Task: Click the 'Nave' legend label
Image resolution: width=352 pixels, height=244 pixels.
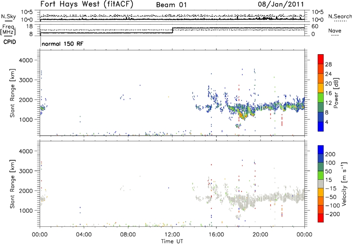Action: click(x=335, y=30)
